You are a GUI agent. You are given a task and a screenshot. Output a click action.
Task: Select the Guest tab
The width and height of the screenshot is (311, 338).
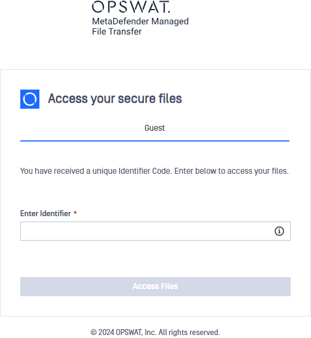point(155,128)
